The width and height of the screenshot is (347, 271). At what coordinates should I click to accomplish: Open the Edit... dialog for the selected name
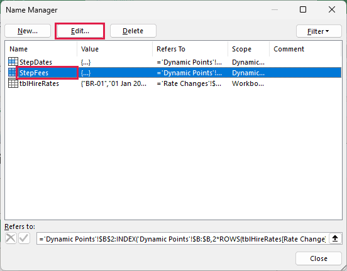click(x=80, y=31)
